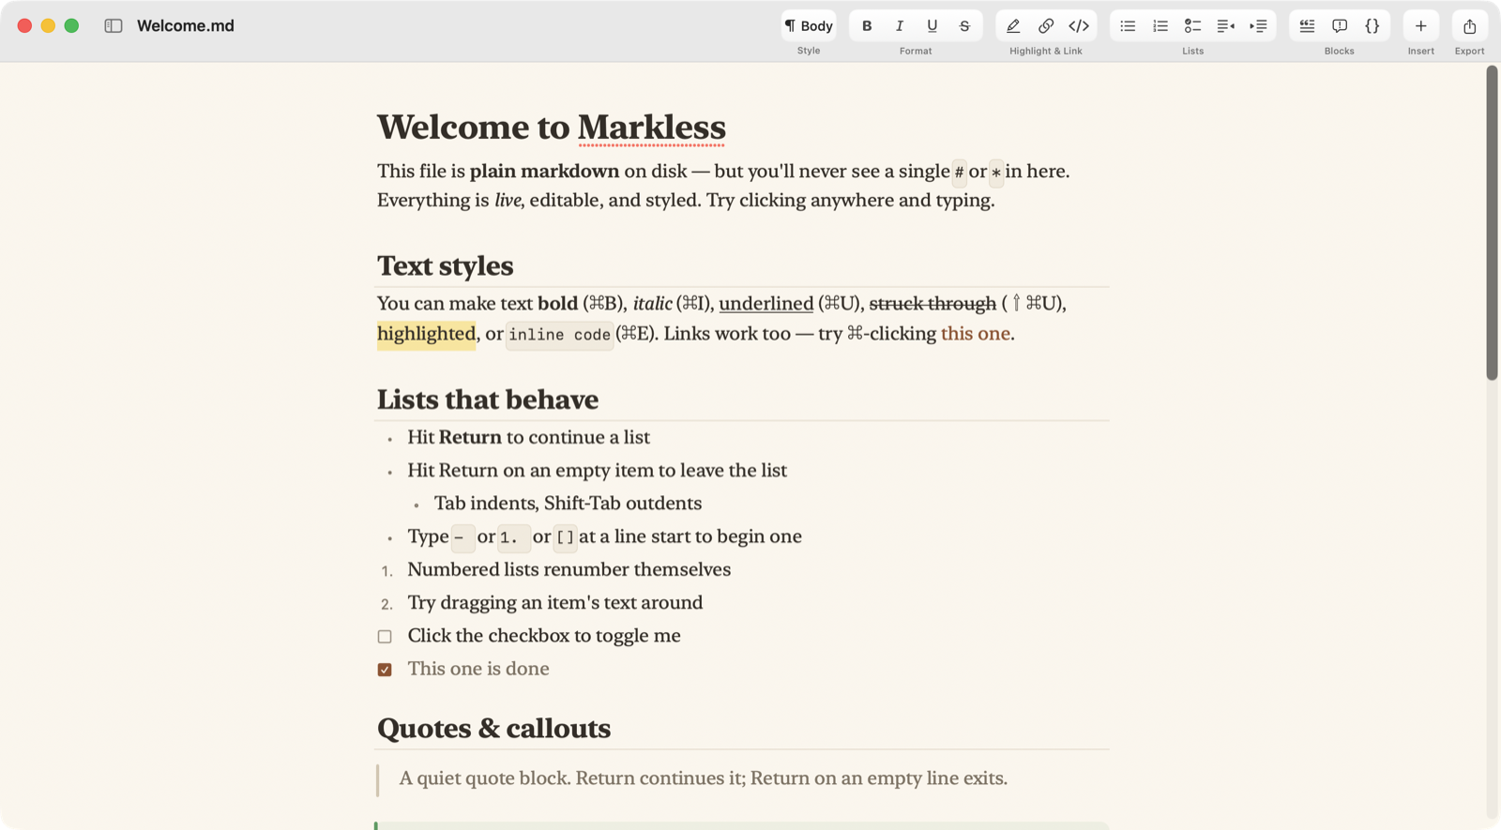Apply bold formatting with the B icon
This screenshot has height=830, width=1501.
(x=867, y=26)
